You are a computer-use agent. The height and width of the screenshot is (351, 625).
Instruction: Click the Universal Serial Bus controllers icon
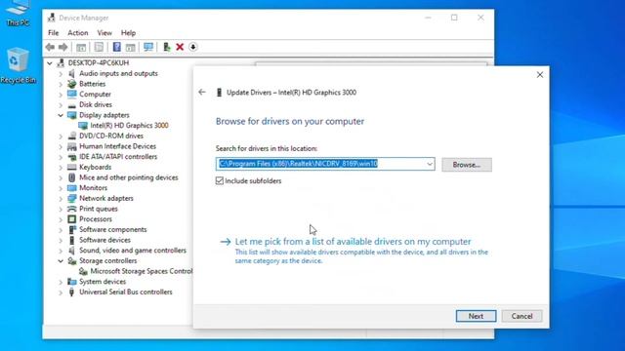(71, 292)
